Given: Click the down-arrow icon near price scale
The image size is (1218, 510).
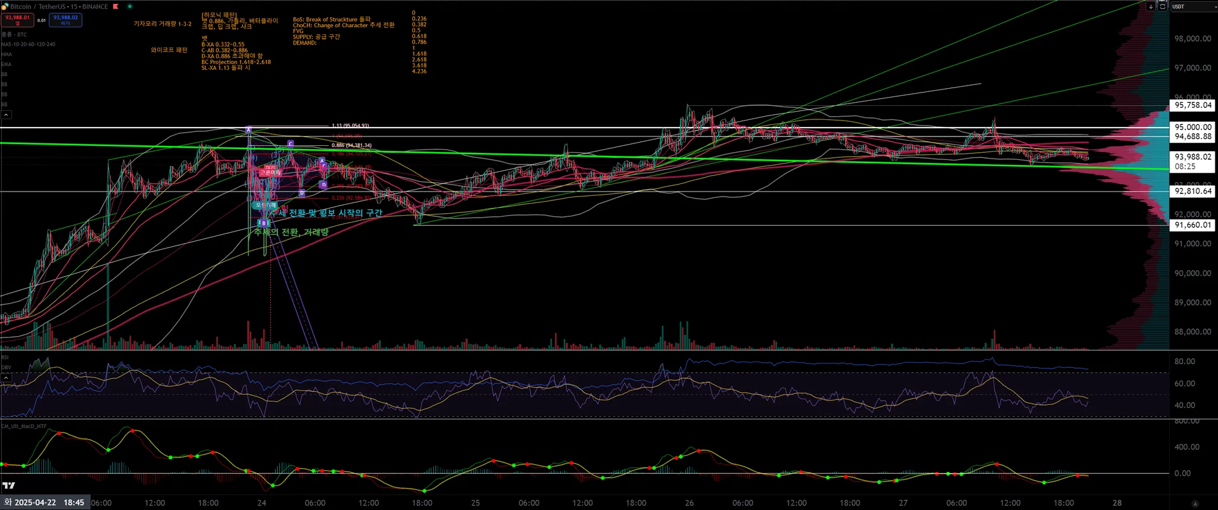Looking at the screenshot, I should click(x=1151, y=6).
